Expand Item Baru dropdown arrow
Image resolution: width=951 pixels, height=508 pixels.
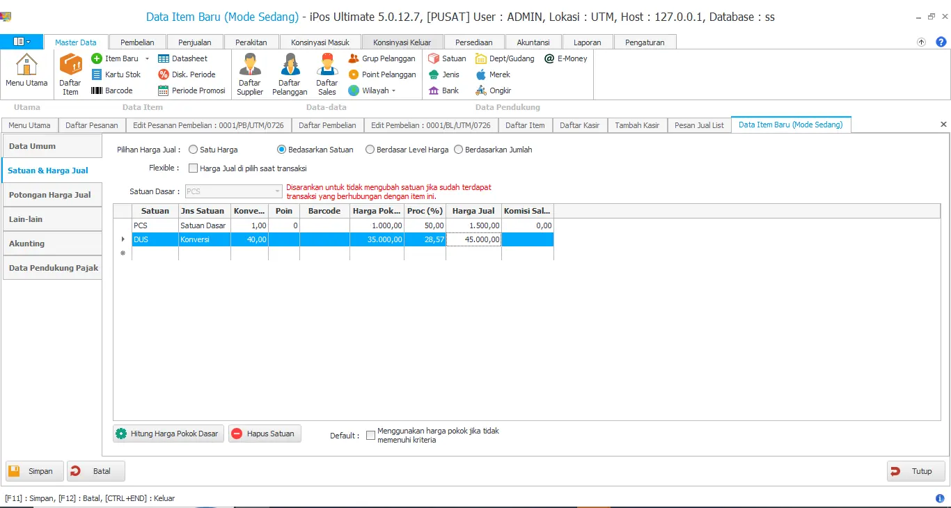[x=147, y=59]
